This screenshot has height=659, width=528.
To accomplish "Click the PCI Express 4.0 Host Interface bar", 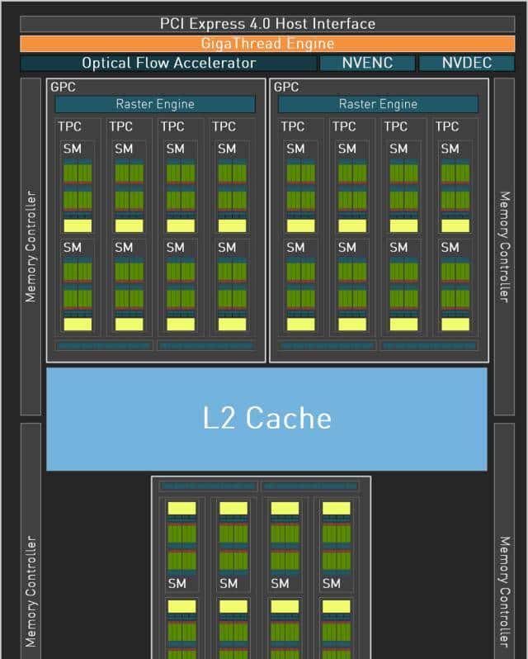I will 267,24.
